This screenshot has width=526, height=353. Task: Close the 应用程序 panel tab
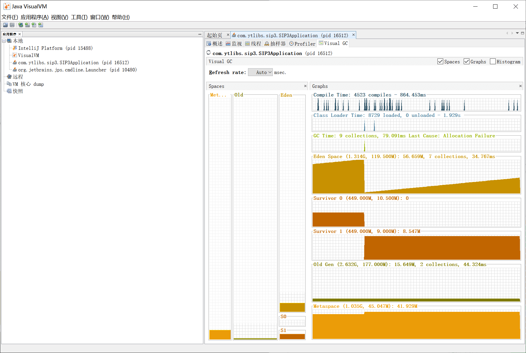(20, 34)
